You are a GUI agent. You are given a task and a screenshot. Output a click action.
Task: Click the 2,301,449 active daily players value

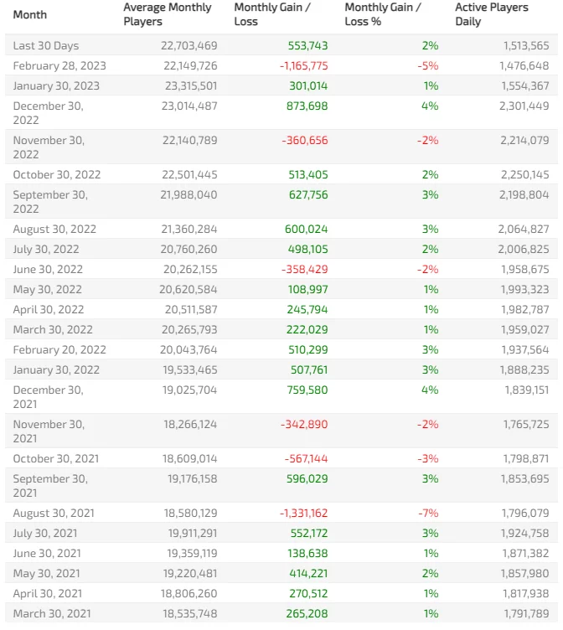click(523, 106)
